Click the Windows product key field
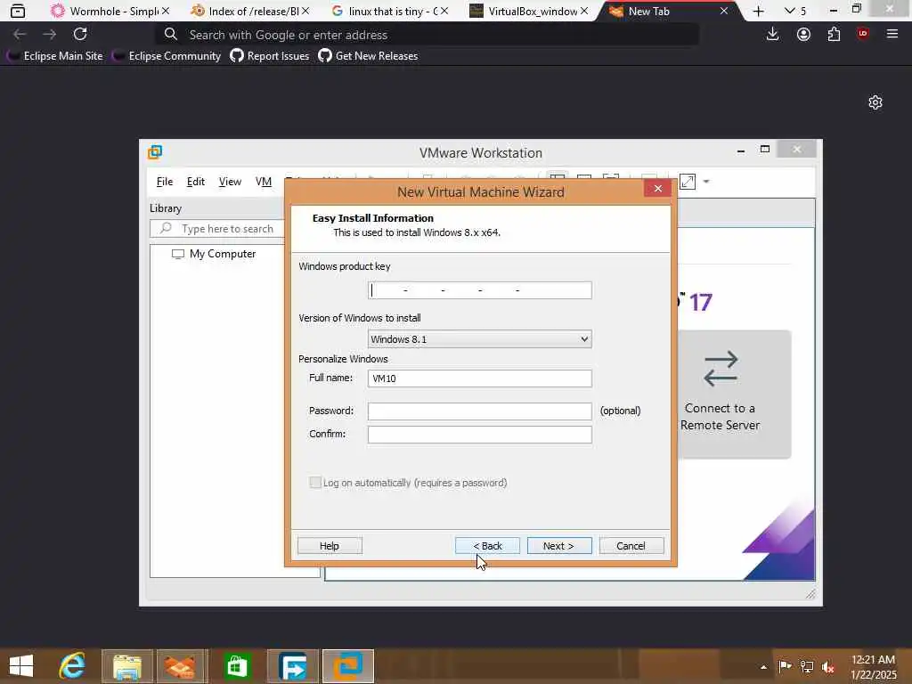 click(x=480, y=290)
